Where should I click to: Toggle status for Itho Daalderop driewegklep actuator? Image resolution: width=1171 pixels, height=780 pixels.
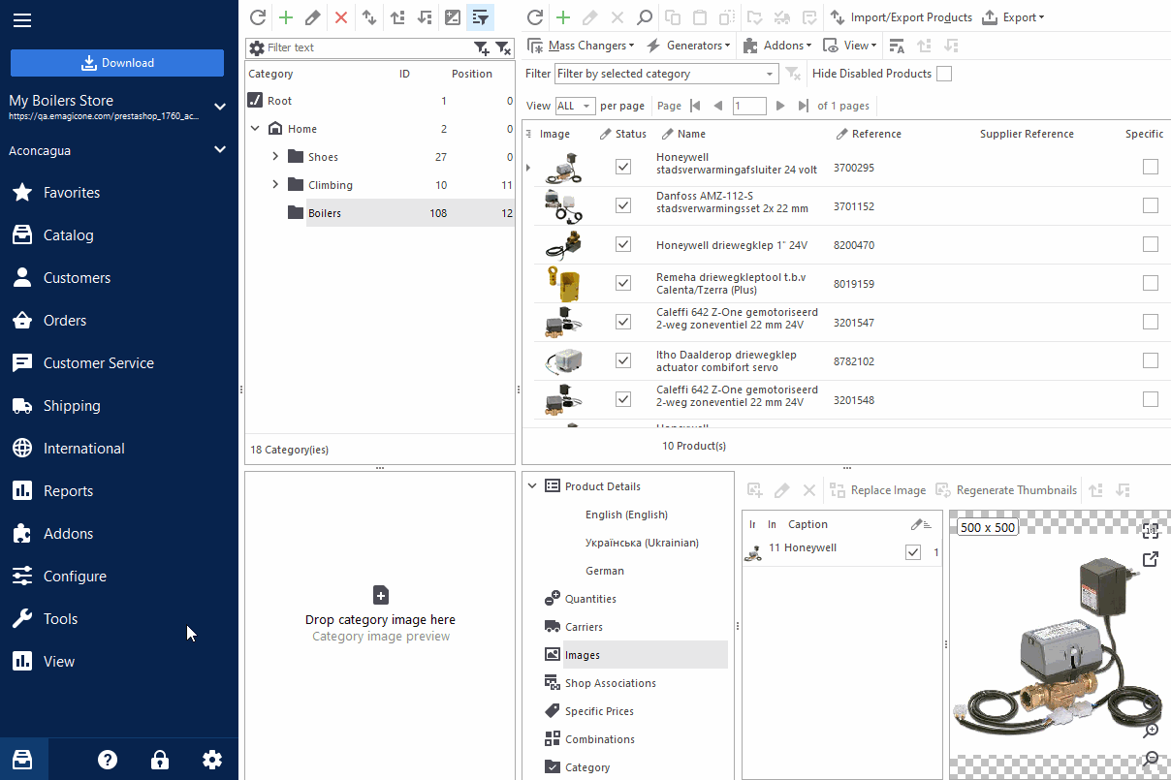pyautogui.click(x=623, y=360)
